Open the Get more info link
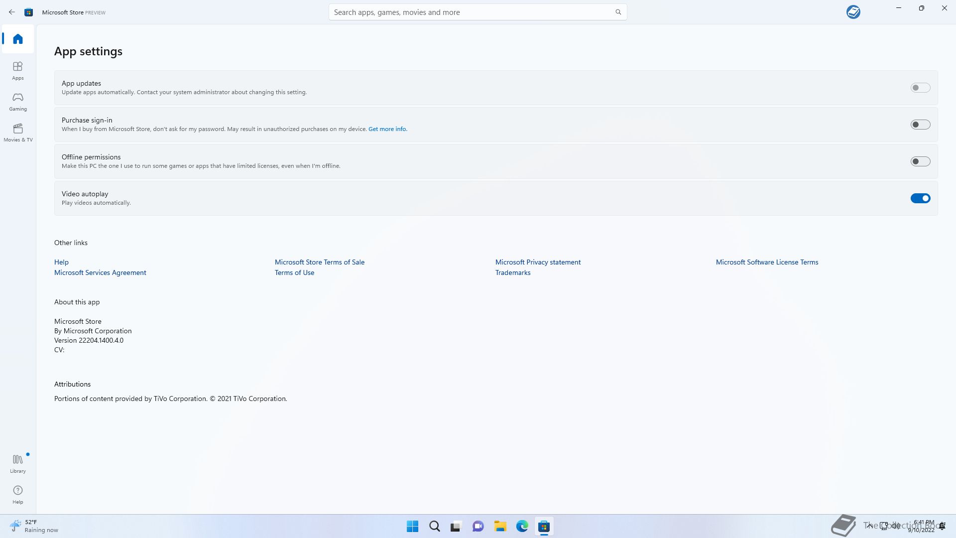Image resolution: width=956 pixels, height=538 pixels. pos(387,129)
